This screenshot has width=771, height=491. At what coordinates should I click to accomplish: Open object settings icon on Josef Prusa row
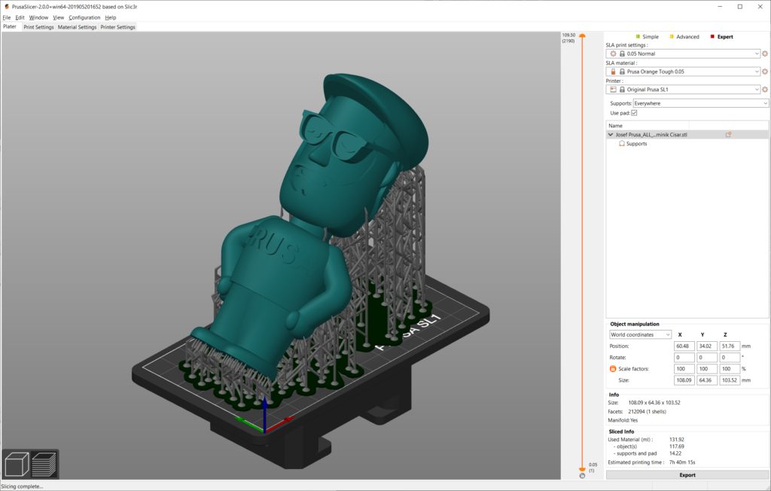pos(728,134)
